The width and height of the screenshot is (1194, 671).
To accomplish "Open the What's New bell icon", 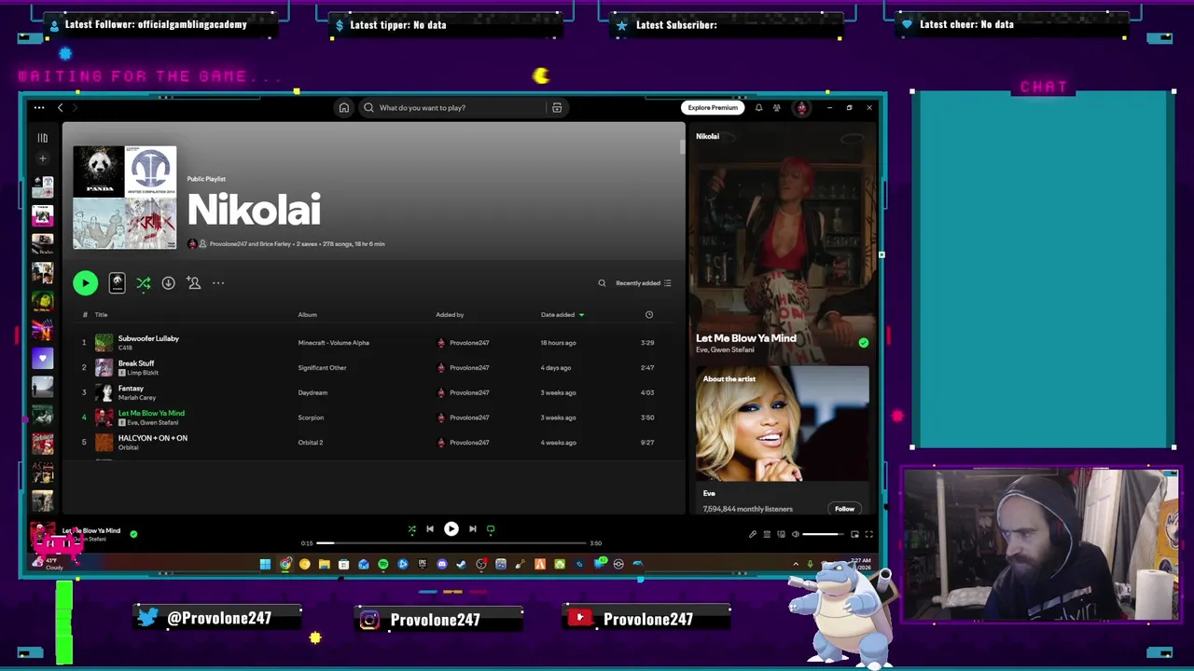I will pos(758,108).
